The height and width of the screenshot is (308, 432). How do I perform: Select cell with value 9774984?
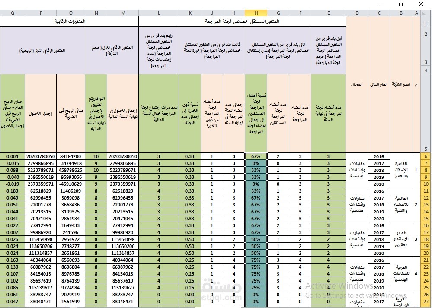71,288
